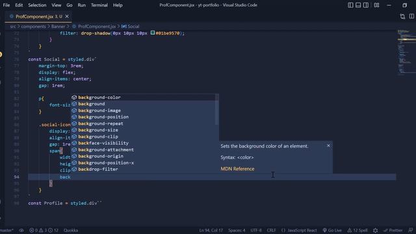Open changes compare icon in editor toolbar
The image size is (416, 234).
pos(402,16)
